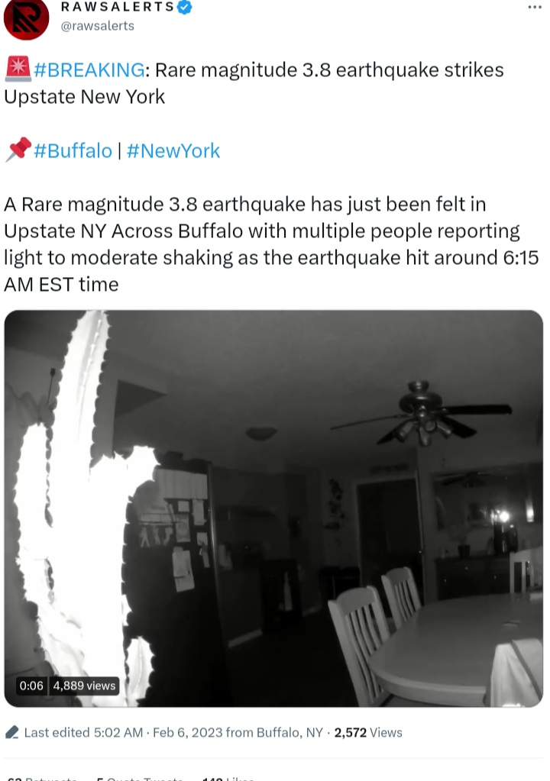Play the earthquake video

(273, 508)
